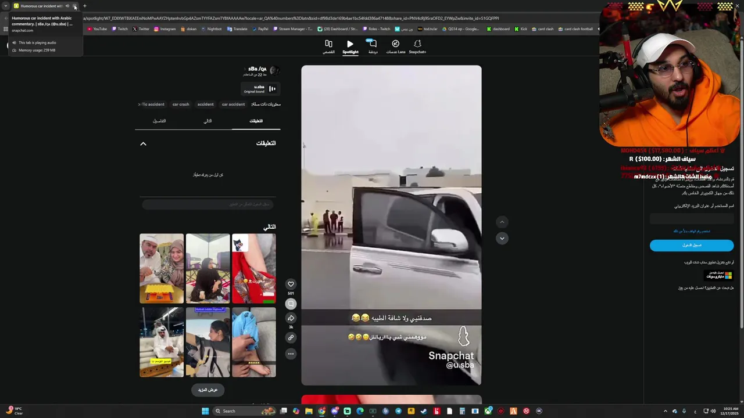Select the 'car accident' tag
Screen dimensions: 744x418
tap(233, 105)
